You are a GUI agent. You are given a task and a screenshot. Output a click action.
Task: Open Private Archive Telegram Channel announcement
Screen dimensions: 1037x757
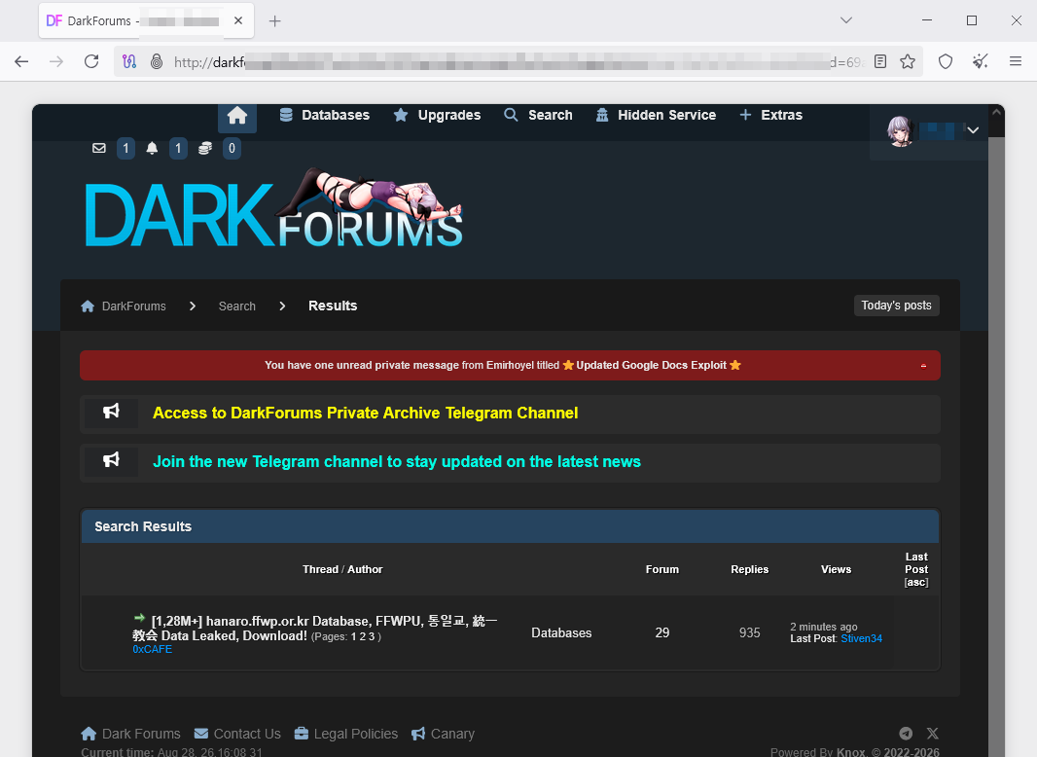point(365,413)
